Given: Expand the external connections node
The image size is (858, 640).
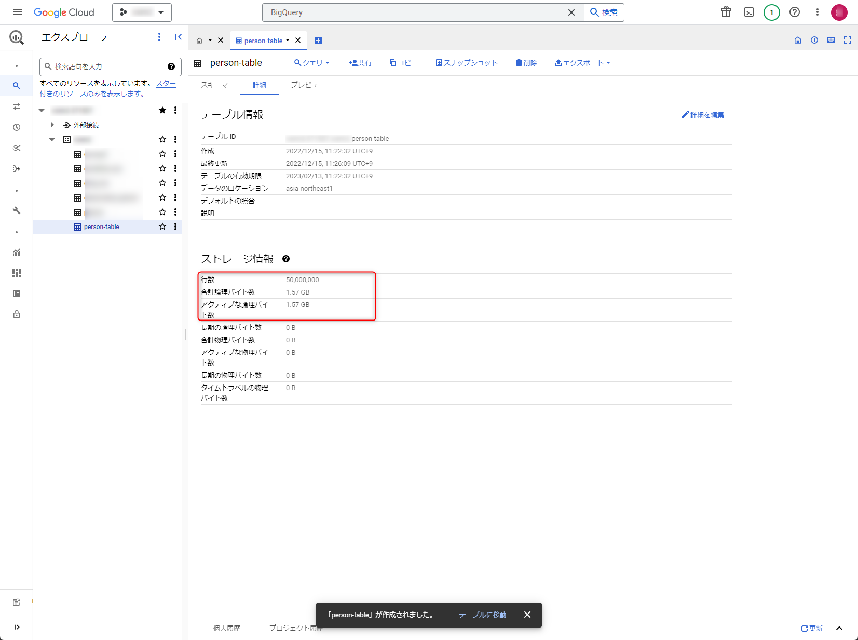Looking at the screenshot, I should (52, 125).
